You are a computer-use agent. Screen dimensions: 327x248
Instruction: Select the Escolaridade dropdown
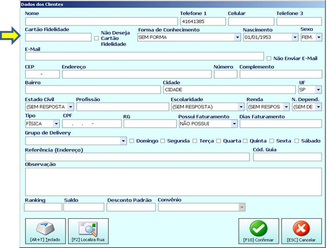[x=208, y=107]
